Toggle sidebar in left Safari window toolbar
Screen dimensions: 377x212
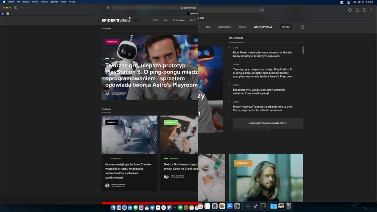[16, 8]
